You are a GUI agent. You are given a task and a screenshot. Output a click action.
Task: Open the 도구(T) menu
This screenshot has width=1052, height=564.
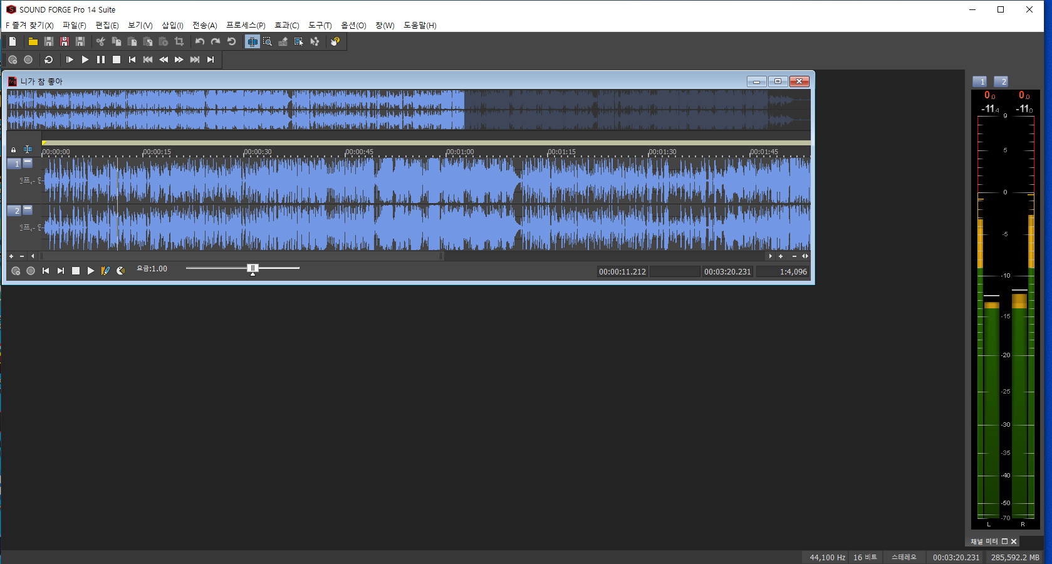[320, 26]
